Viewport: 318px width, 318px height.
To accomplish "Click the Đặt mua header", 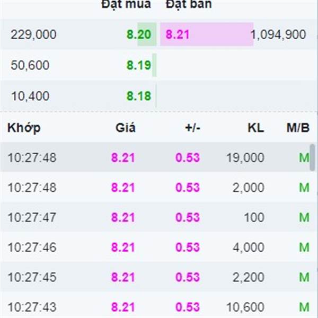I will 126,4.
